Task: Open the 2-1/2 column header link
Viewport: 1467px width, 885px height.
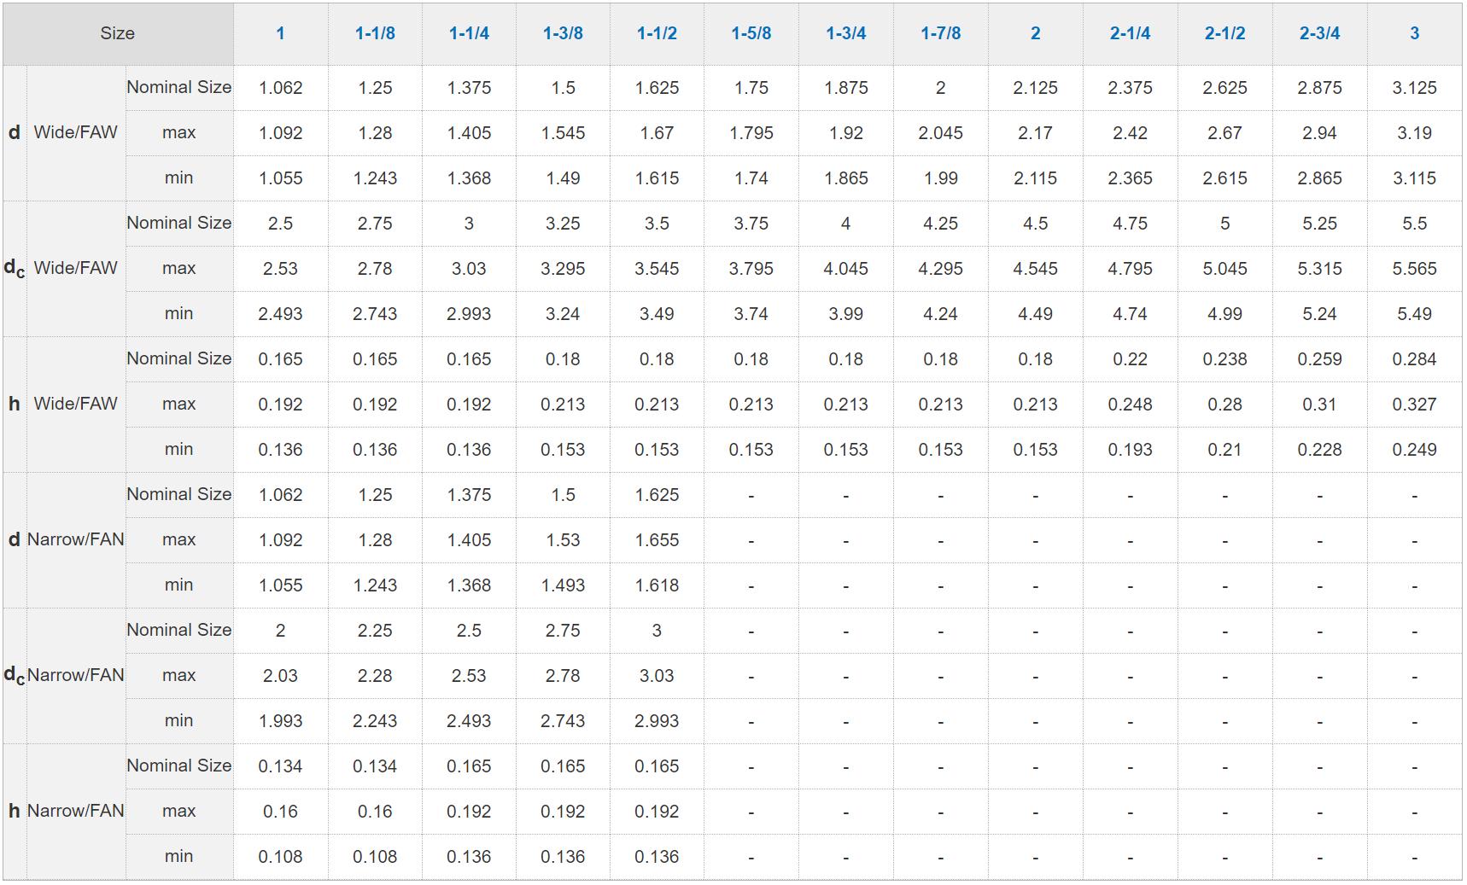Action: click(1224, 33)
